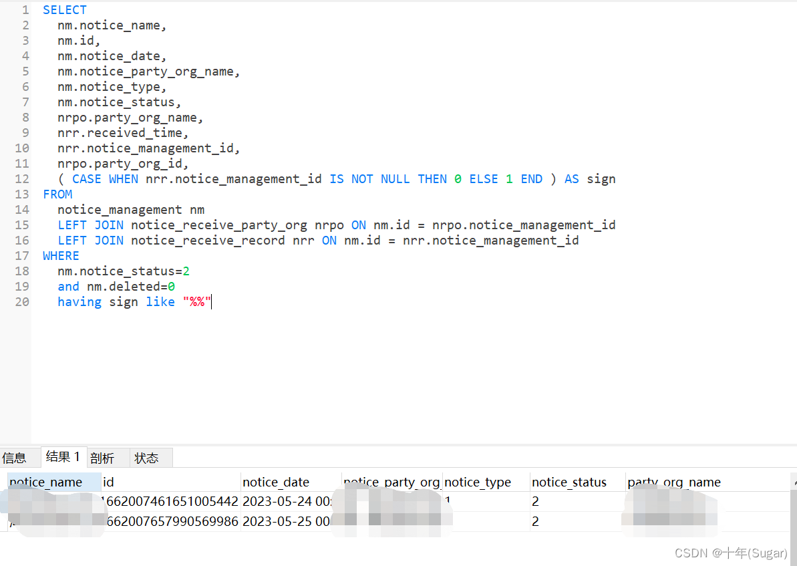This screenshot has height=566, width=797.
Task: Click the notice_name column header
Action: click(x=45, y=482)
